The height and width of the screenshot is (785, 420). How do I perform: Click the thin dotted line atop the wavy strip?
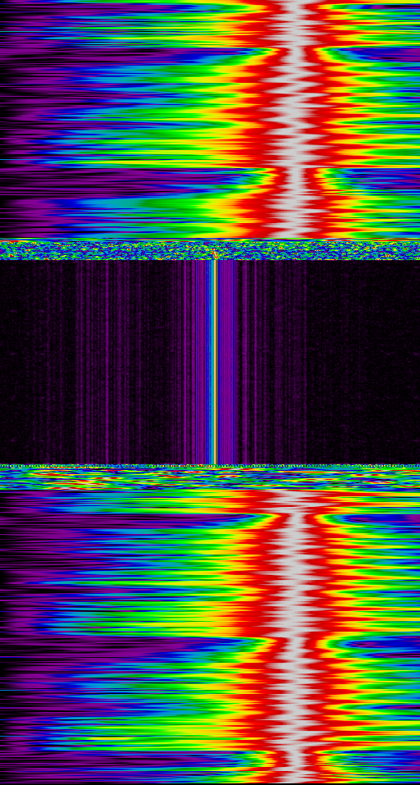[x=210, y=466]
